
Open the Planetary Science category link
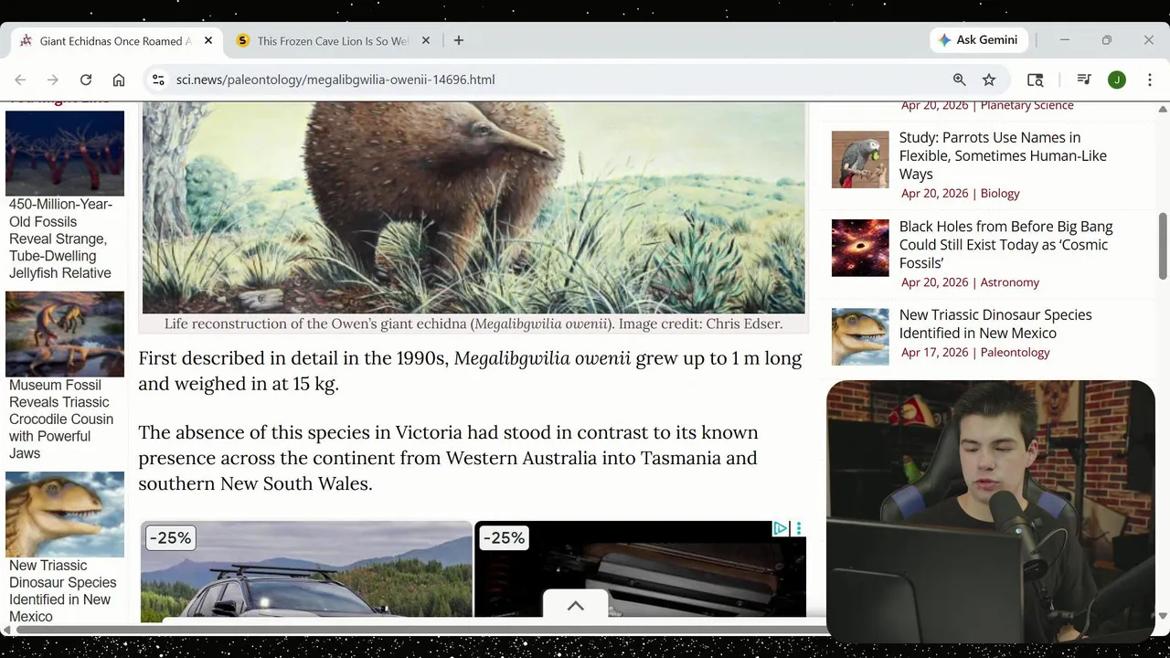[1026, 105]
